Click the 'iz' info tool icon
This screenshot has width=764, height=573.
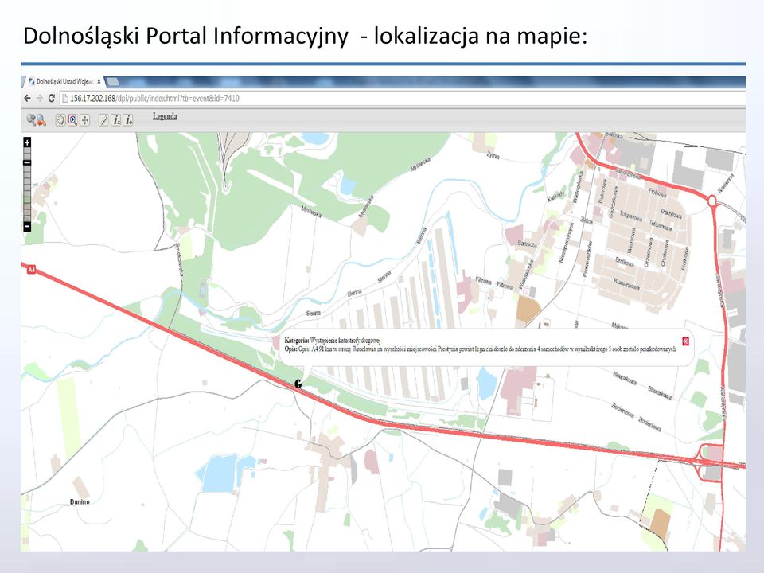pos(116,120)
